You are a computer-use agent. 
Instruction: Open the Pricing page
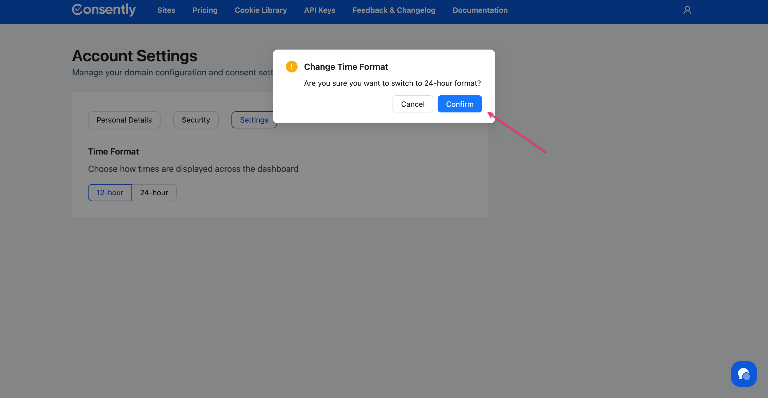coord(205,10)
